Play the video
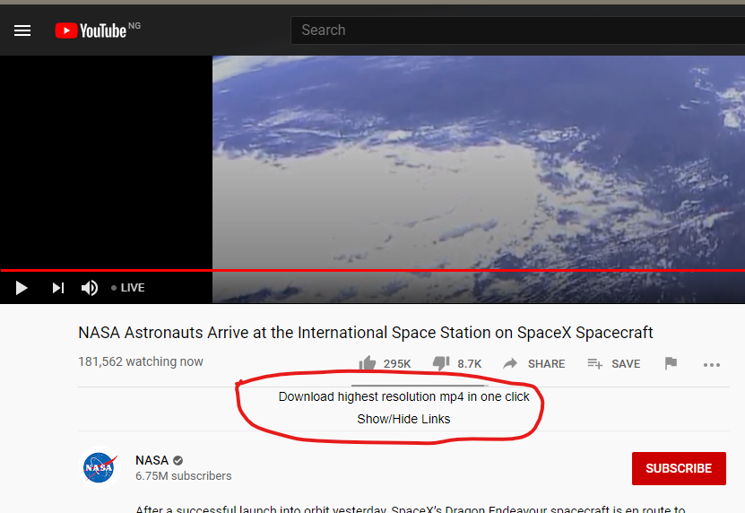Image resolution: width=745 pixels, height=513 pixels. [x=21, y=288]
